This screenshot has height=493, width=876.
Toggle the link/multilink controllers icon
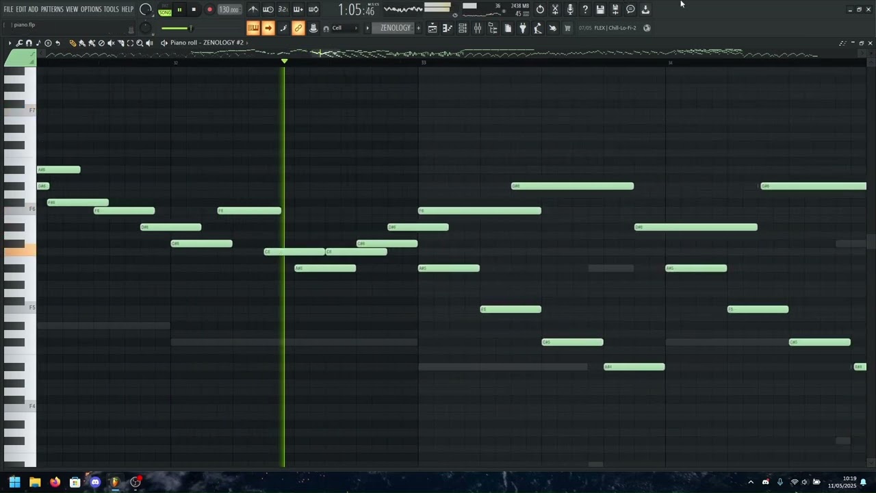[298, 28]
